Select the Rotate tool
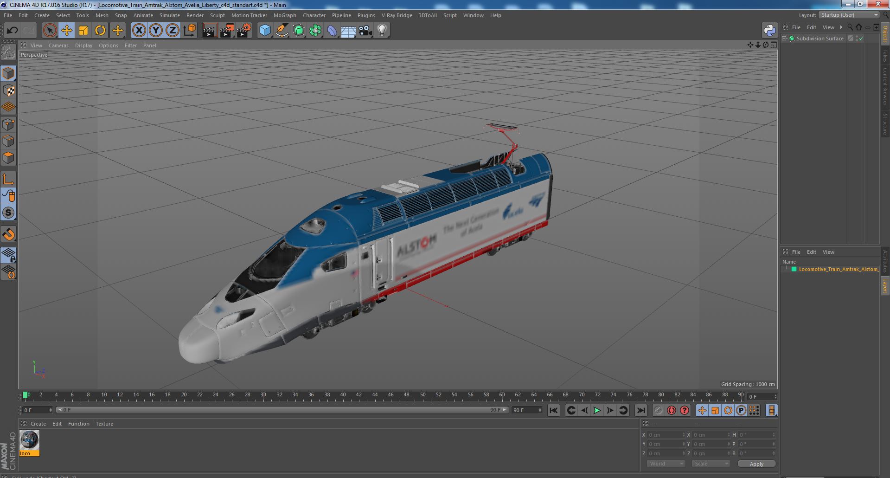The image size is (890, 478). click(100, 31)
